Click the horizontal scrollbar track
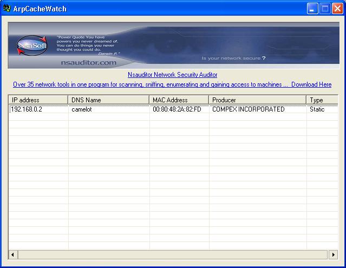This screenshot has height=268, width=346. (x=173, y=255)
